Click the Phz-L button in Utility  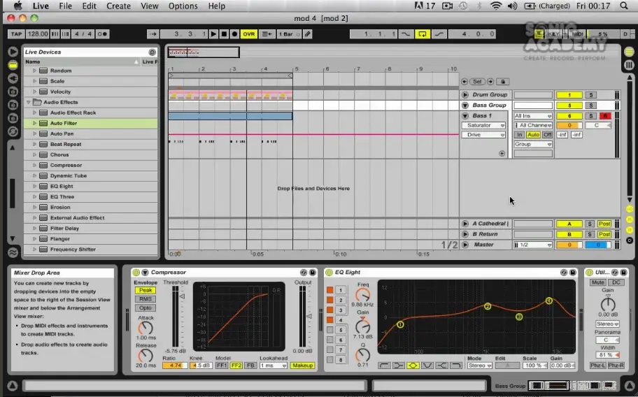597,366
